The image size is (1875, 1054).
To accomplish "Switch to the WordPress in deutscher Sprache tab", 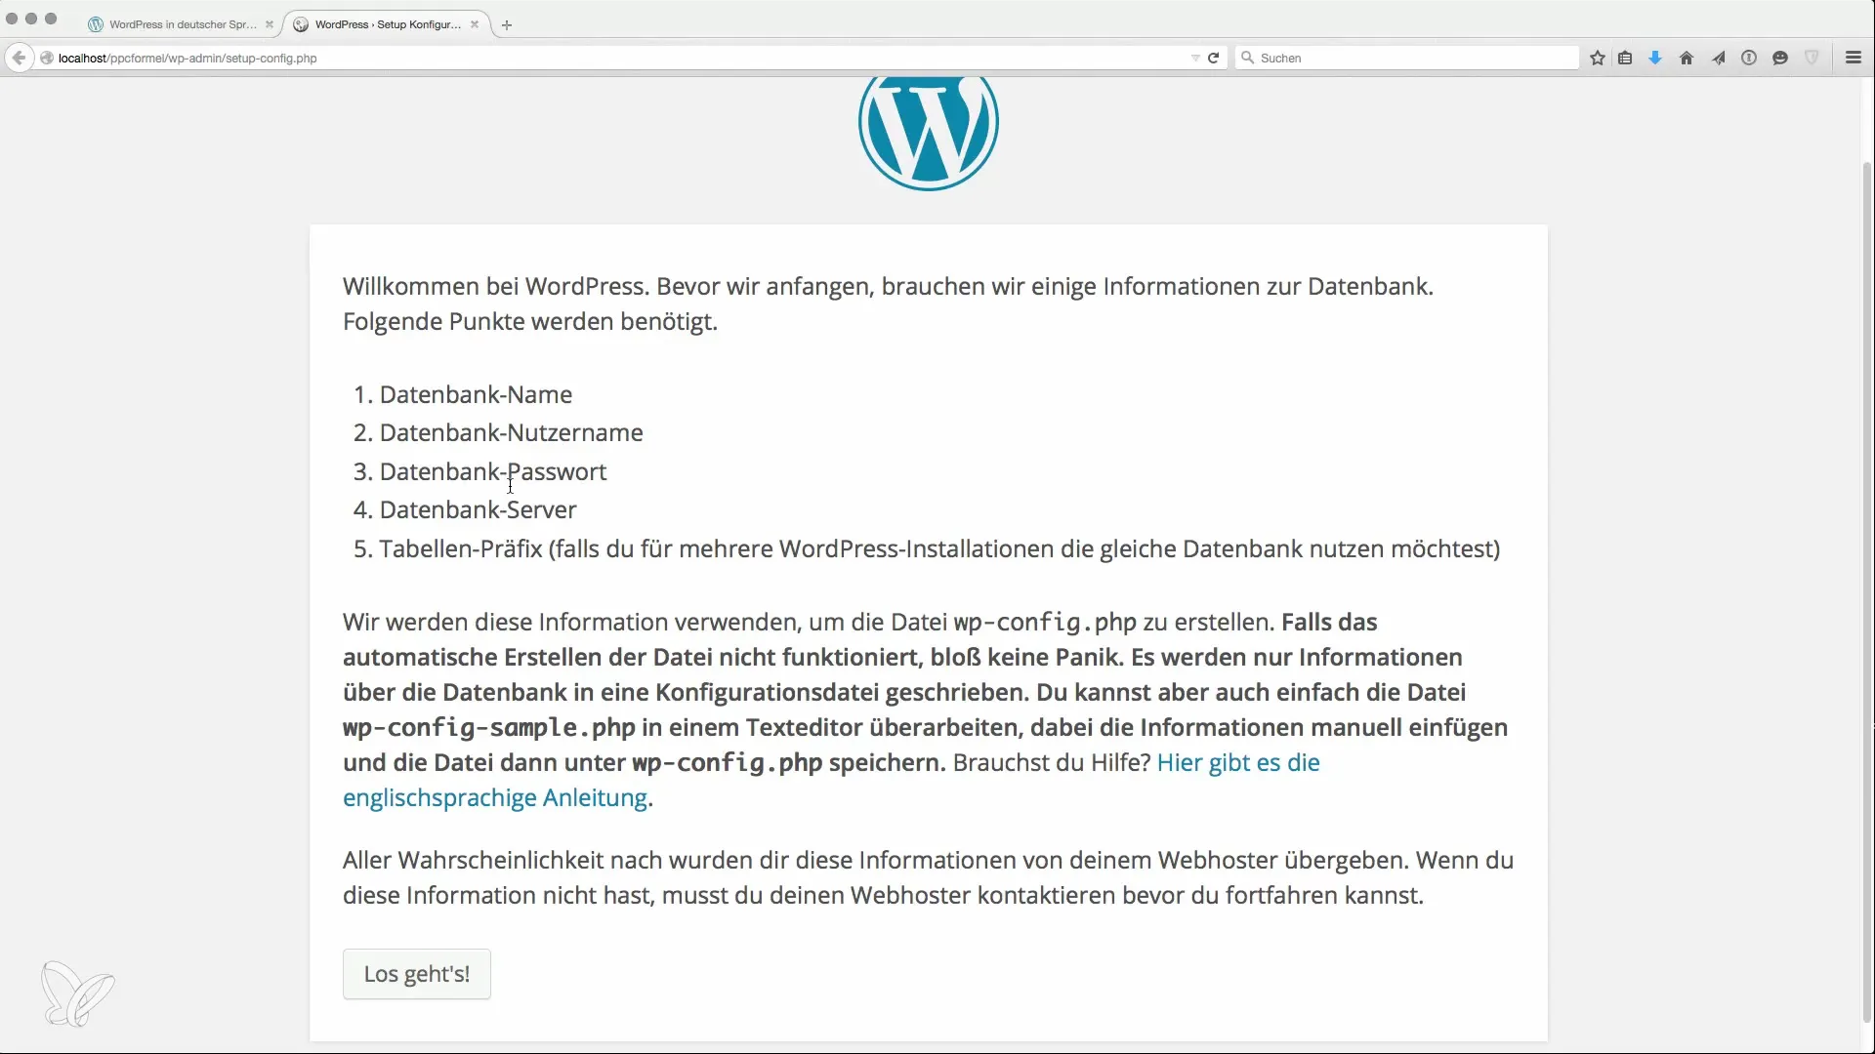I will pos(182,24).
